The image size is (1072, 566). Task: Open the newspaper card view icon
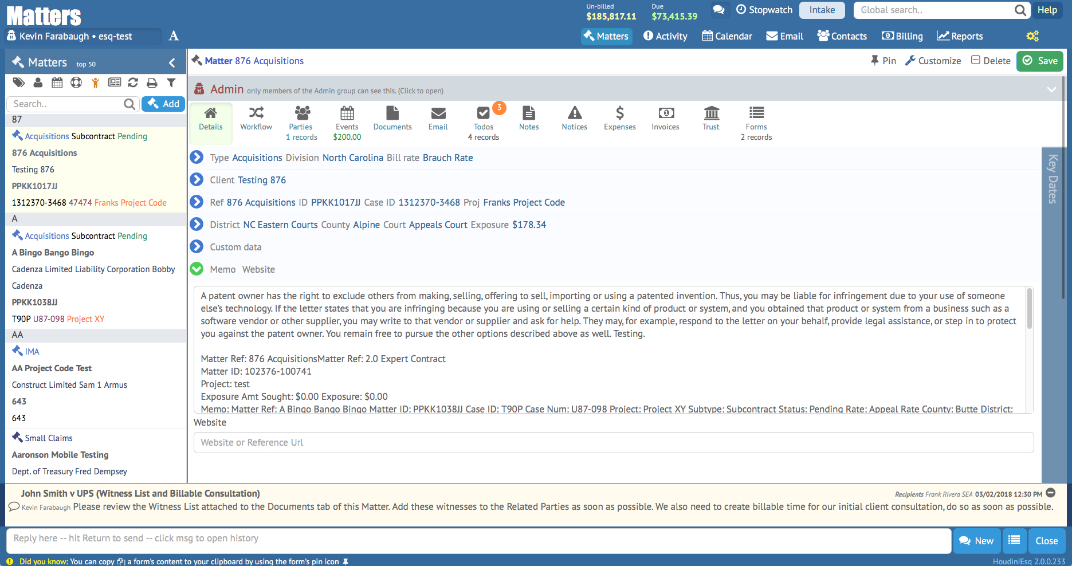pyautogui.click(x=115, y=82)
